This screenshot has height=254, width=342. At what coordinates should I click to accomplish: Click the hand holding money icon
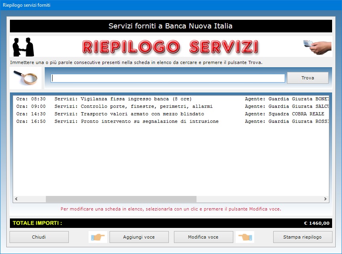[317, 47]
